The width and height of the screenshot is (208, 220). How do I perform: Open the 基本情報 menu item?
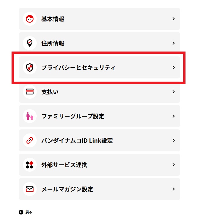53,19
